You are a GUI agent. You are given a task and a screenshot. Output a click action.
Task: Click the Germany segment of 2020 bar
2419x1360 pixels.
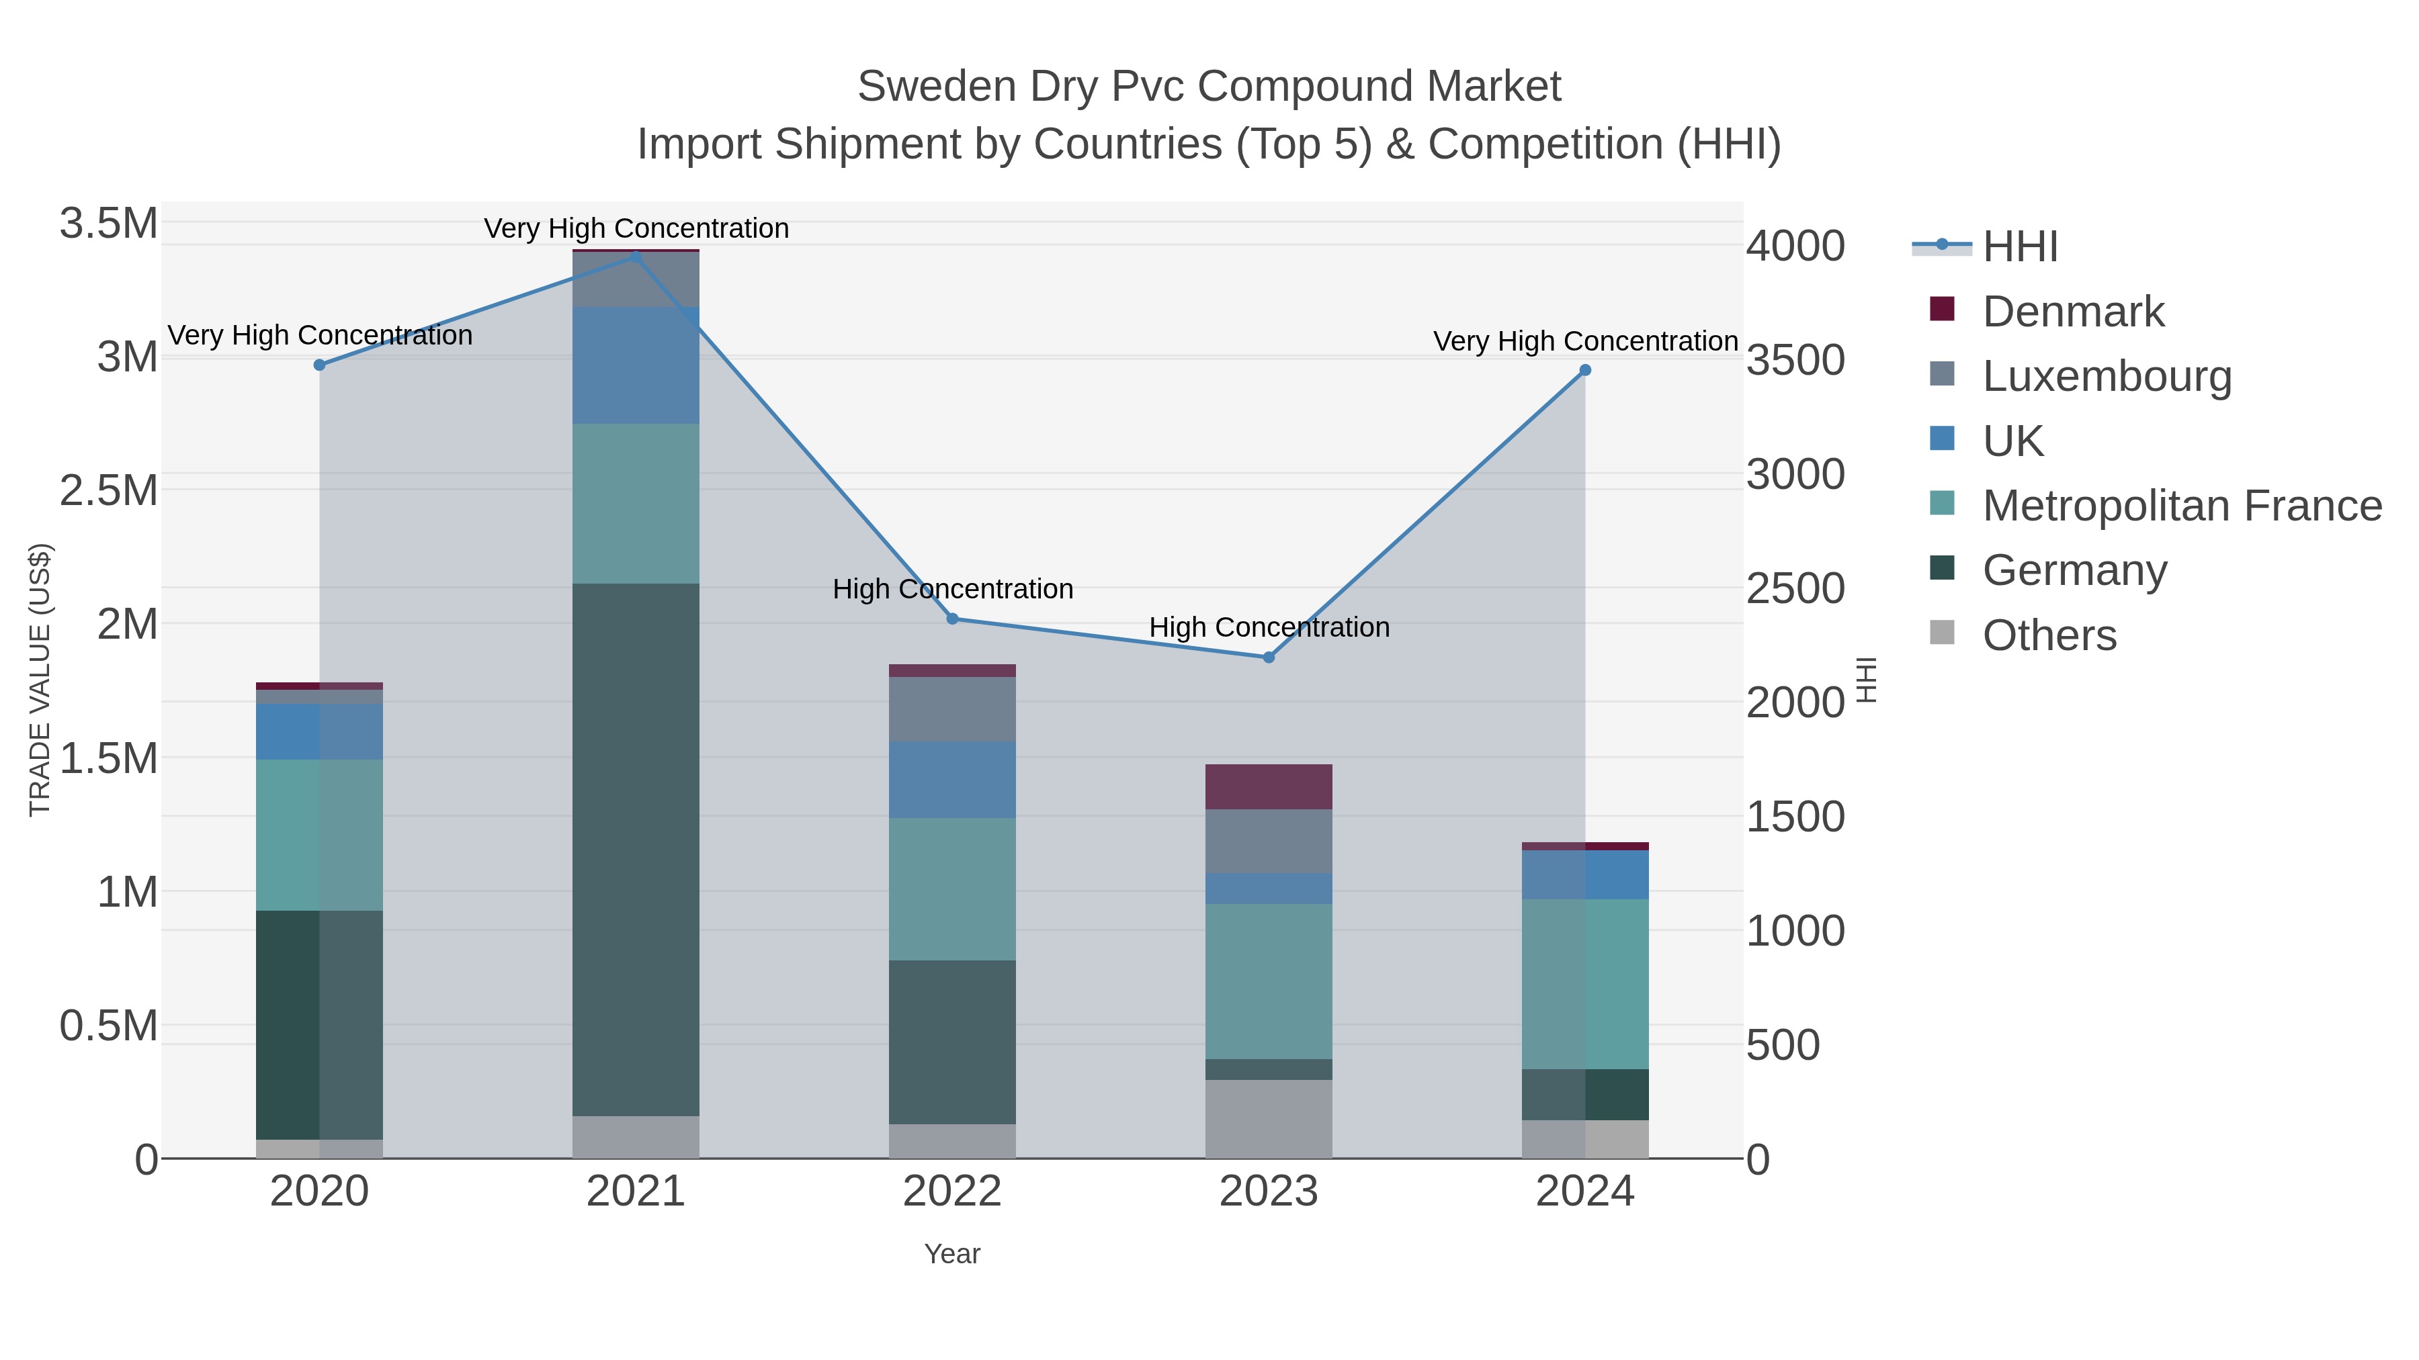(x=319, y=1025)
